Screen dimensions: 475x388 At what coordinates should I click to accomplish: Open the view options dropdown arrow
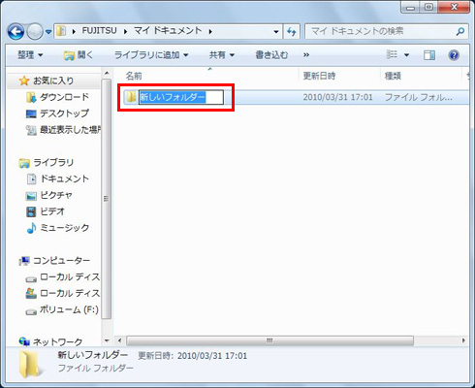click(406, 55)
